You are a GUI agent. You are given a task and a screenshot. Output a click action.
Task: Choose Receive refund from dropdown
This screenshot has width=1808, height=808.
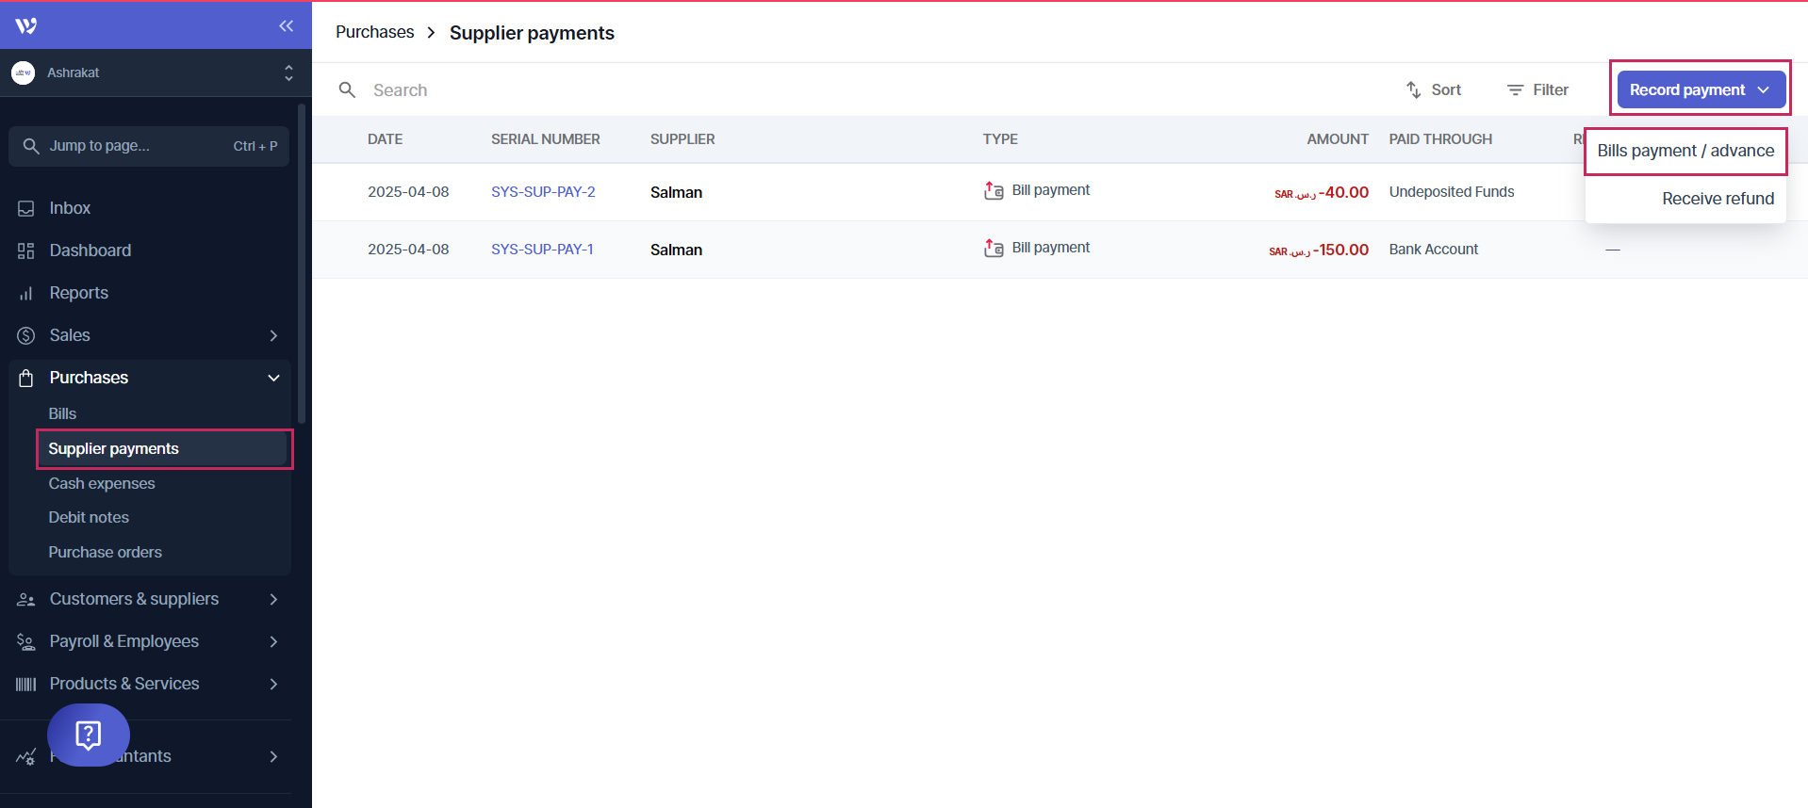tap(1717, 199)
